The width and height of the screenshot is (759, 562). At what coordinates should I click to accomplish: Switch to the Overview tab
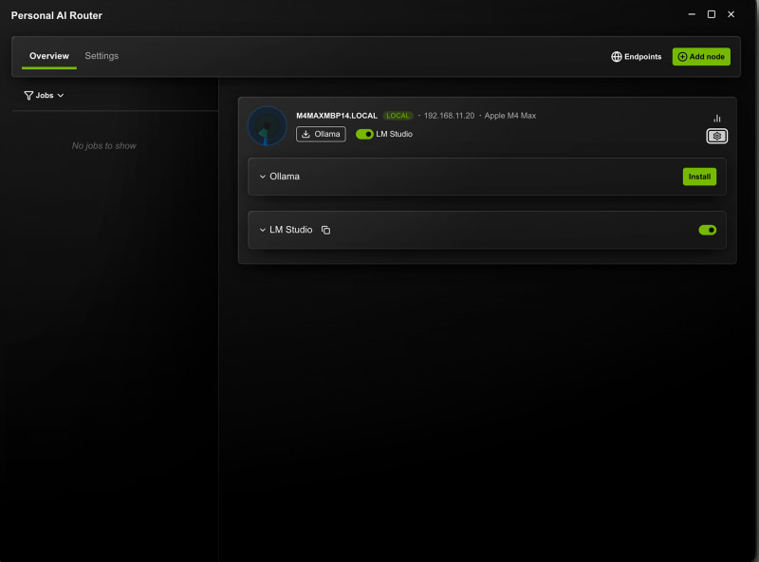tap(49, 56)
